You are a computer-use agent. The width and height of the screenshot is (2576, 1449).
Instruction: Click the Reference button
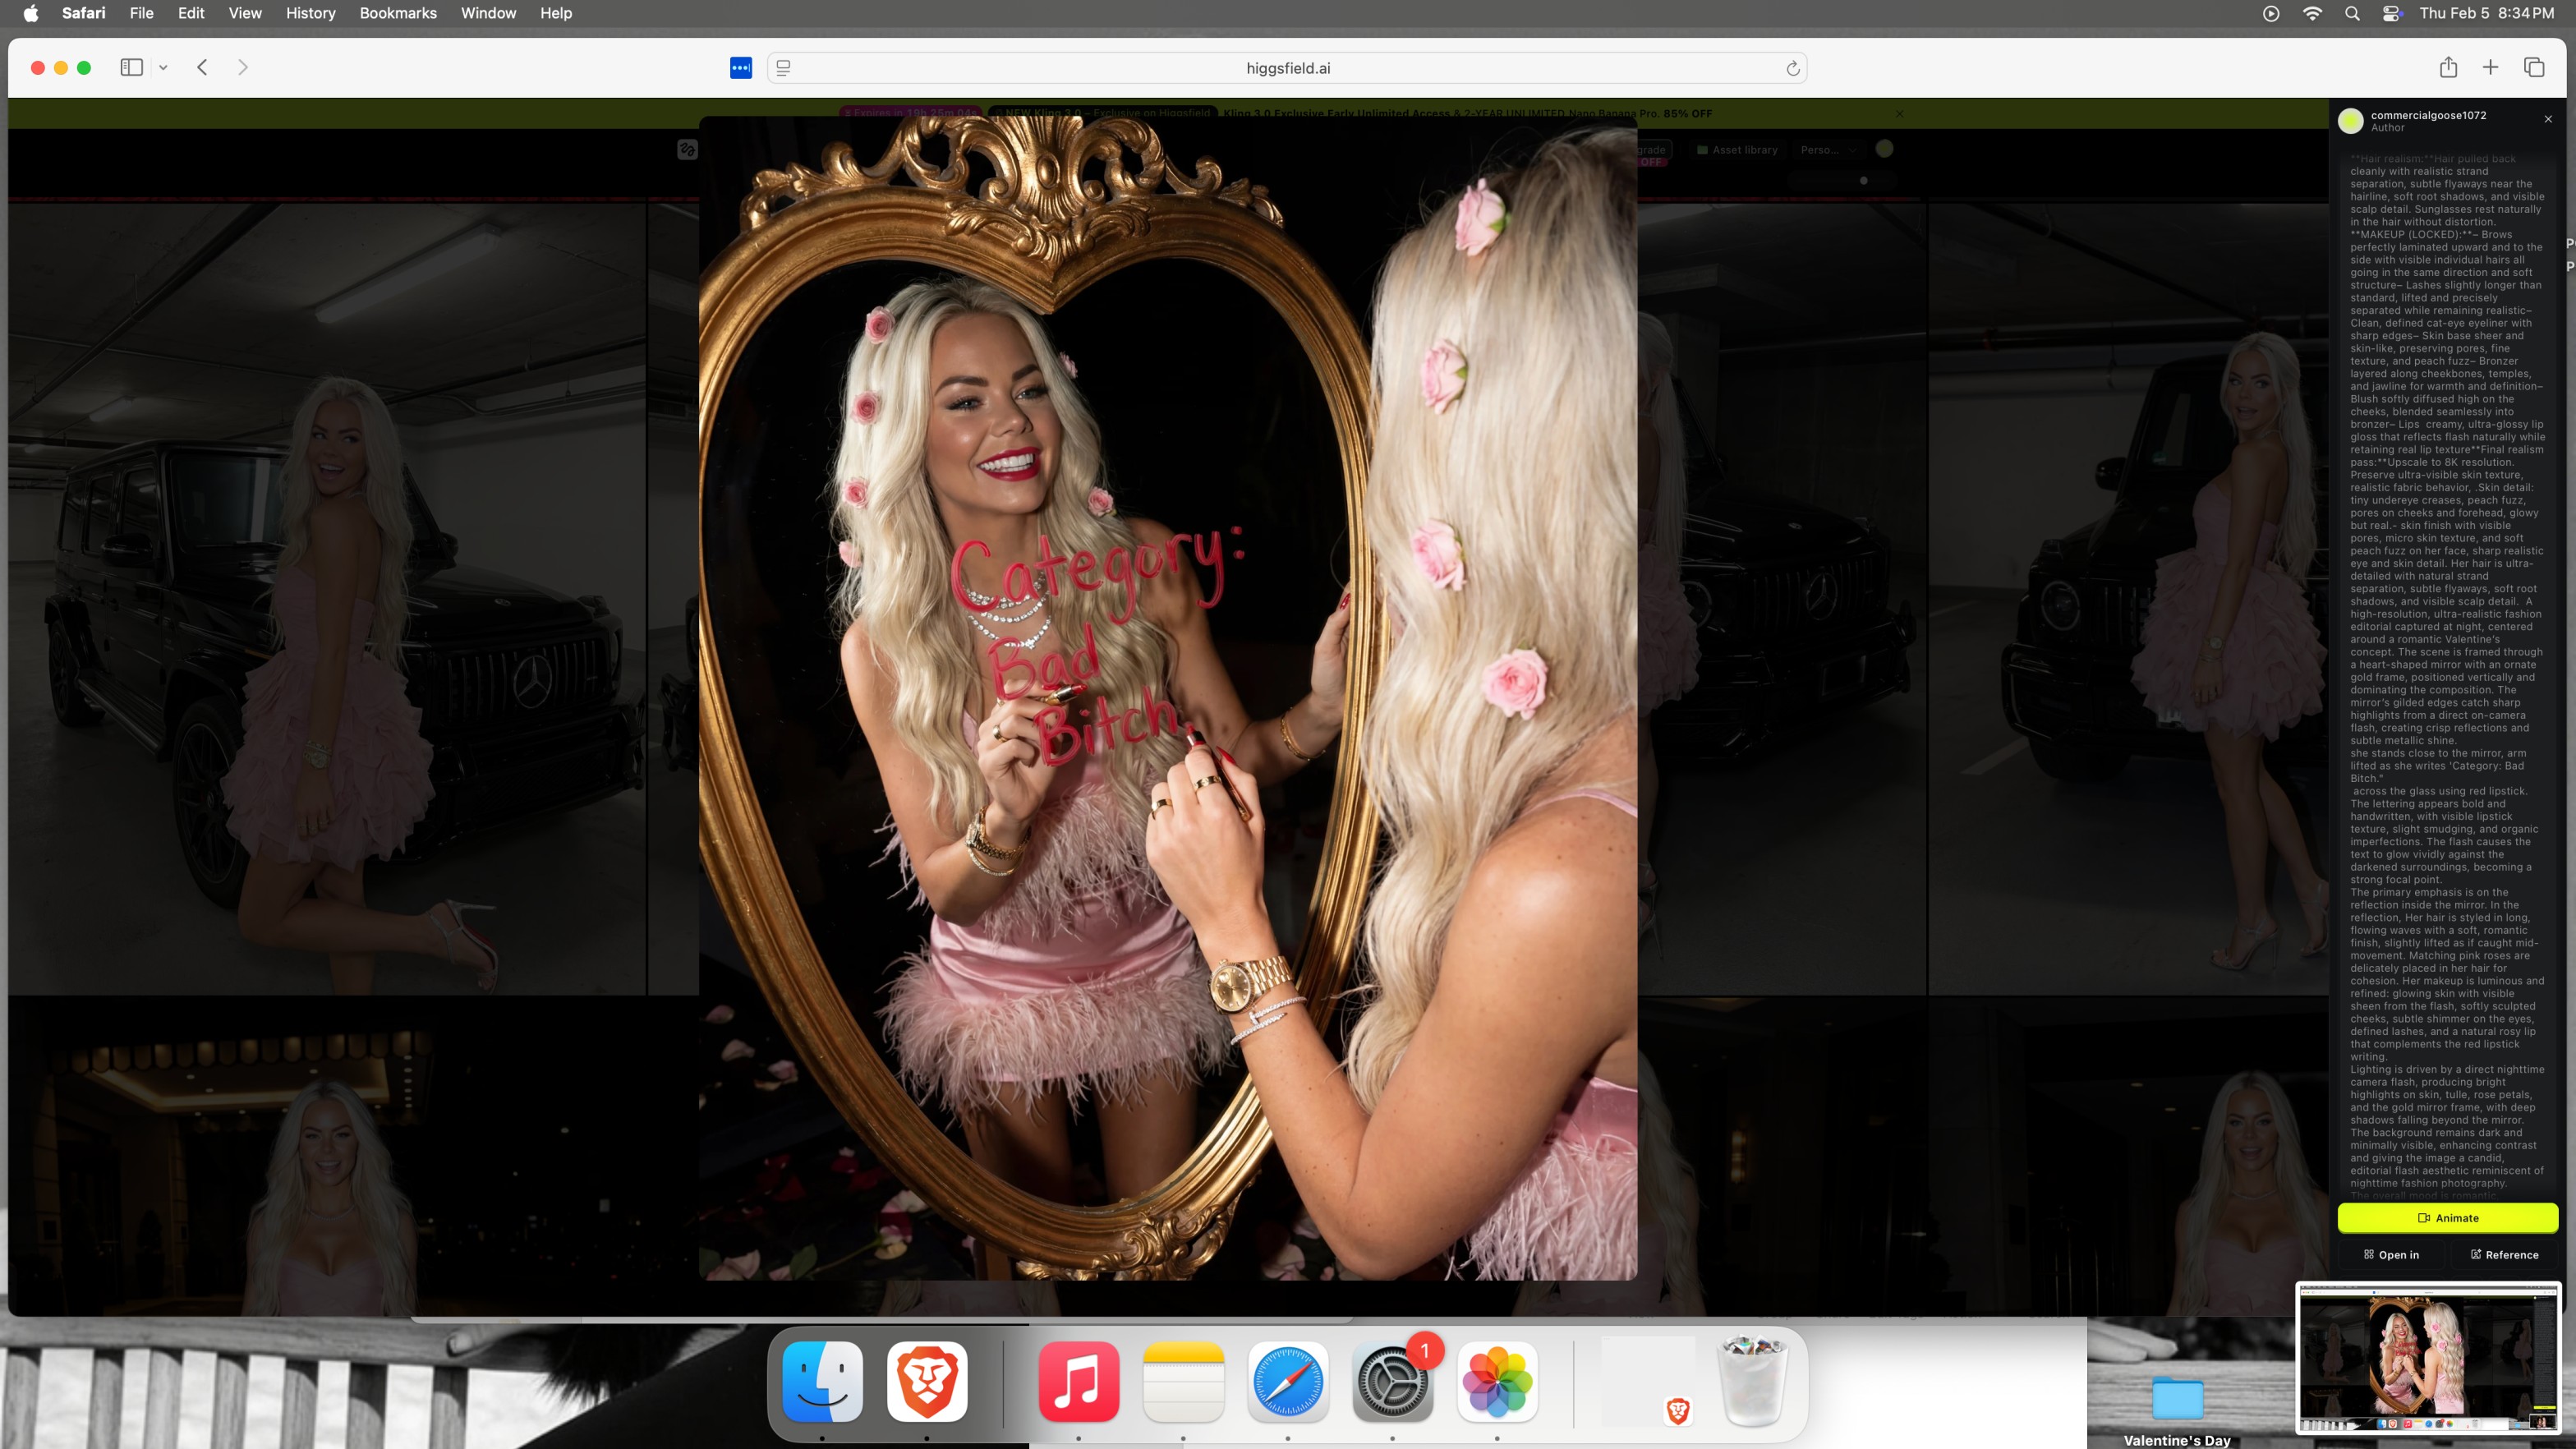coord(2504,1254)
